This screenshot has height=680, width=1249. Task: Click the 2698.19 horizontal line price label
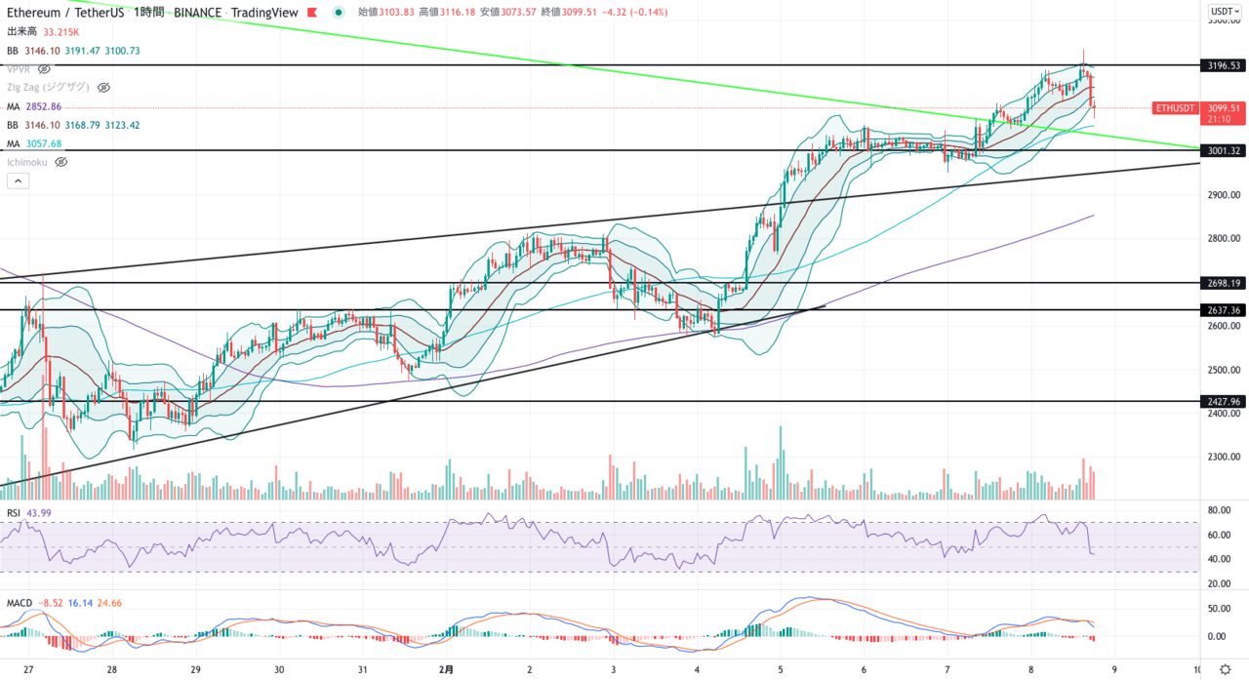[x=1224, y=283]
